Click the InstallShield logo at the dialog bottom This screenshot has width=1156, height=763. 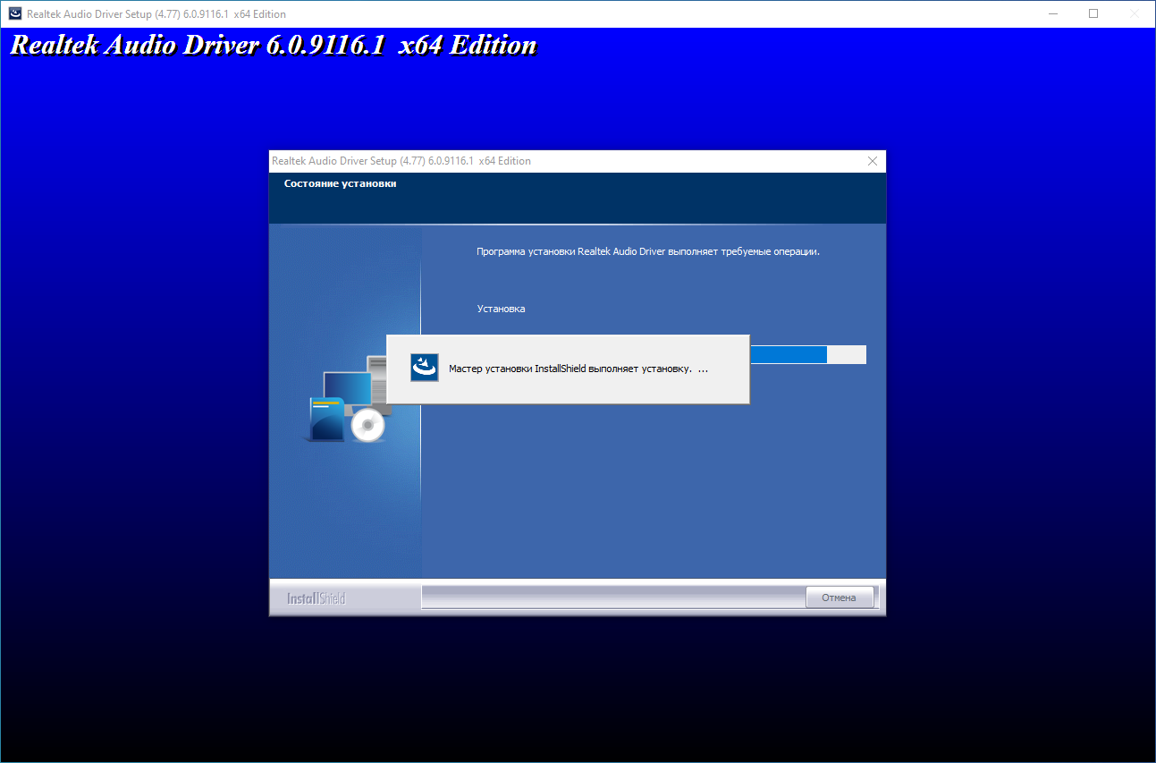pyautogui.click(x=316, y=598)
